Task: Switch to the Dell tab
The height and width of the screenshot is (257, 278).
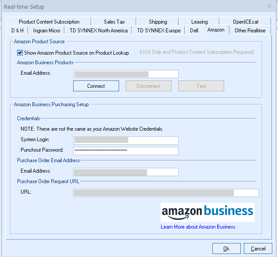Action: point(194,31)
